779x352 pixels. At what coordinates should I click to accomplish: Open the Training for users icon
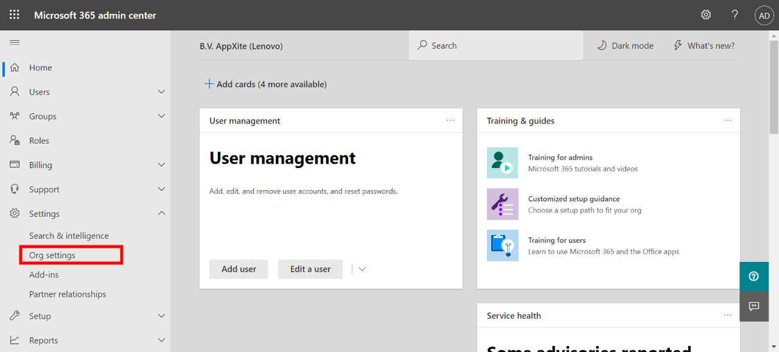pyautogui.click(x=503, y=245)
